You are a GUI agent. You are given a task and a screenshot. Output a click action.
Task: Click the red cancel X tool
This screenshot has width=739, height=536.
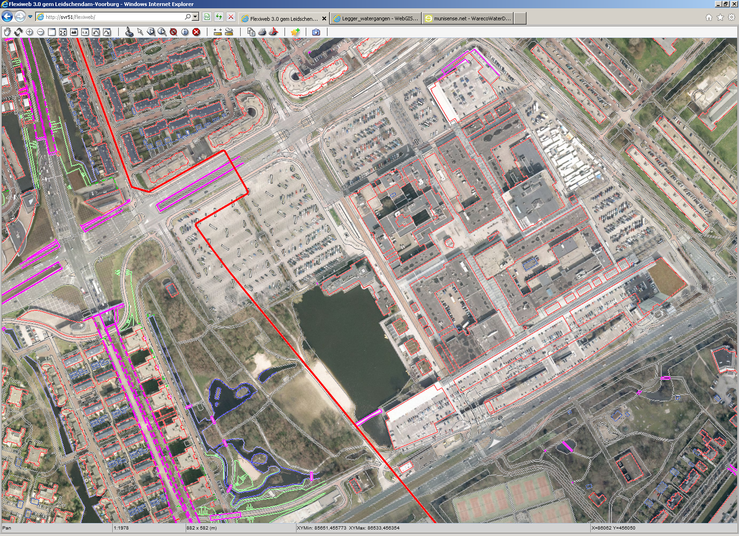click(x=196, y=32)
